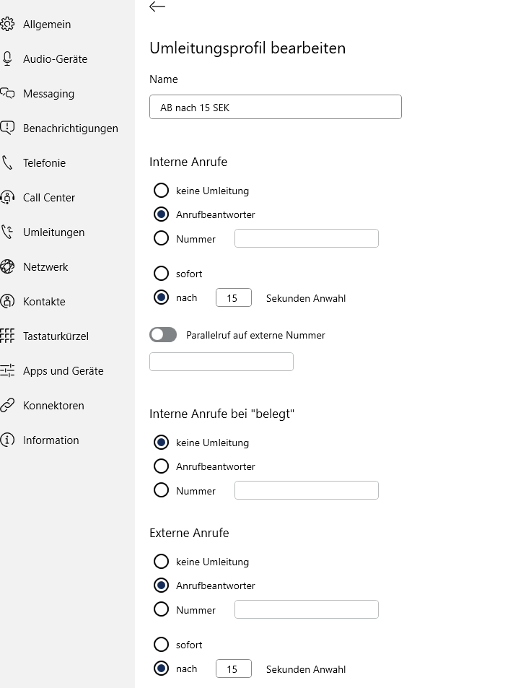Image resolution: width=531 pixels, height=688 pixels.
Task: Click the back arrow icon
Action: (x=157, y=6)
